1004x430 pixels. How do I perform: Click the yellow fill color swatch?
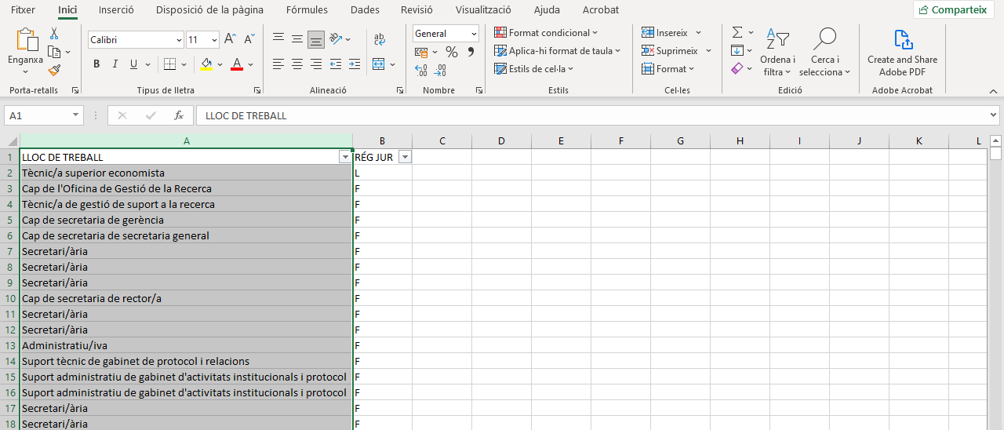206,64
